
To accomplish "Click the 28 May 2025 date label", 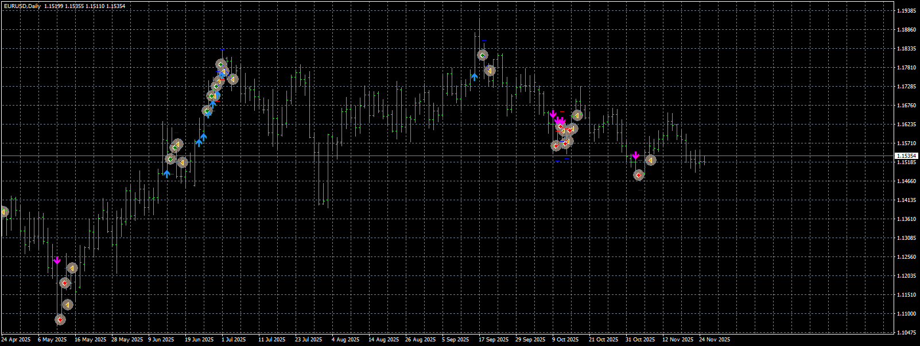I will pyautogui.click(x=127, y=340).
